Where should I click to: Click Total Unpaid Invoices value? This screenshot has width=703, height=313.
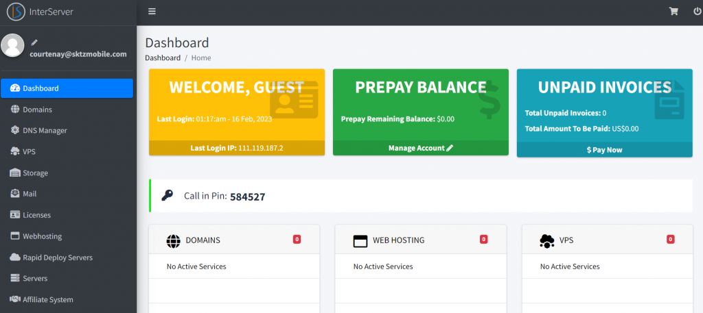[604, 113]
